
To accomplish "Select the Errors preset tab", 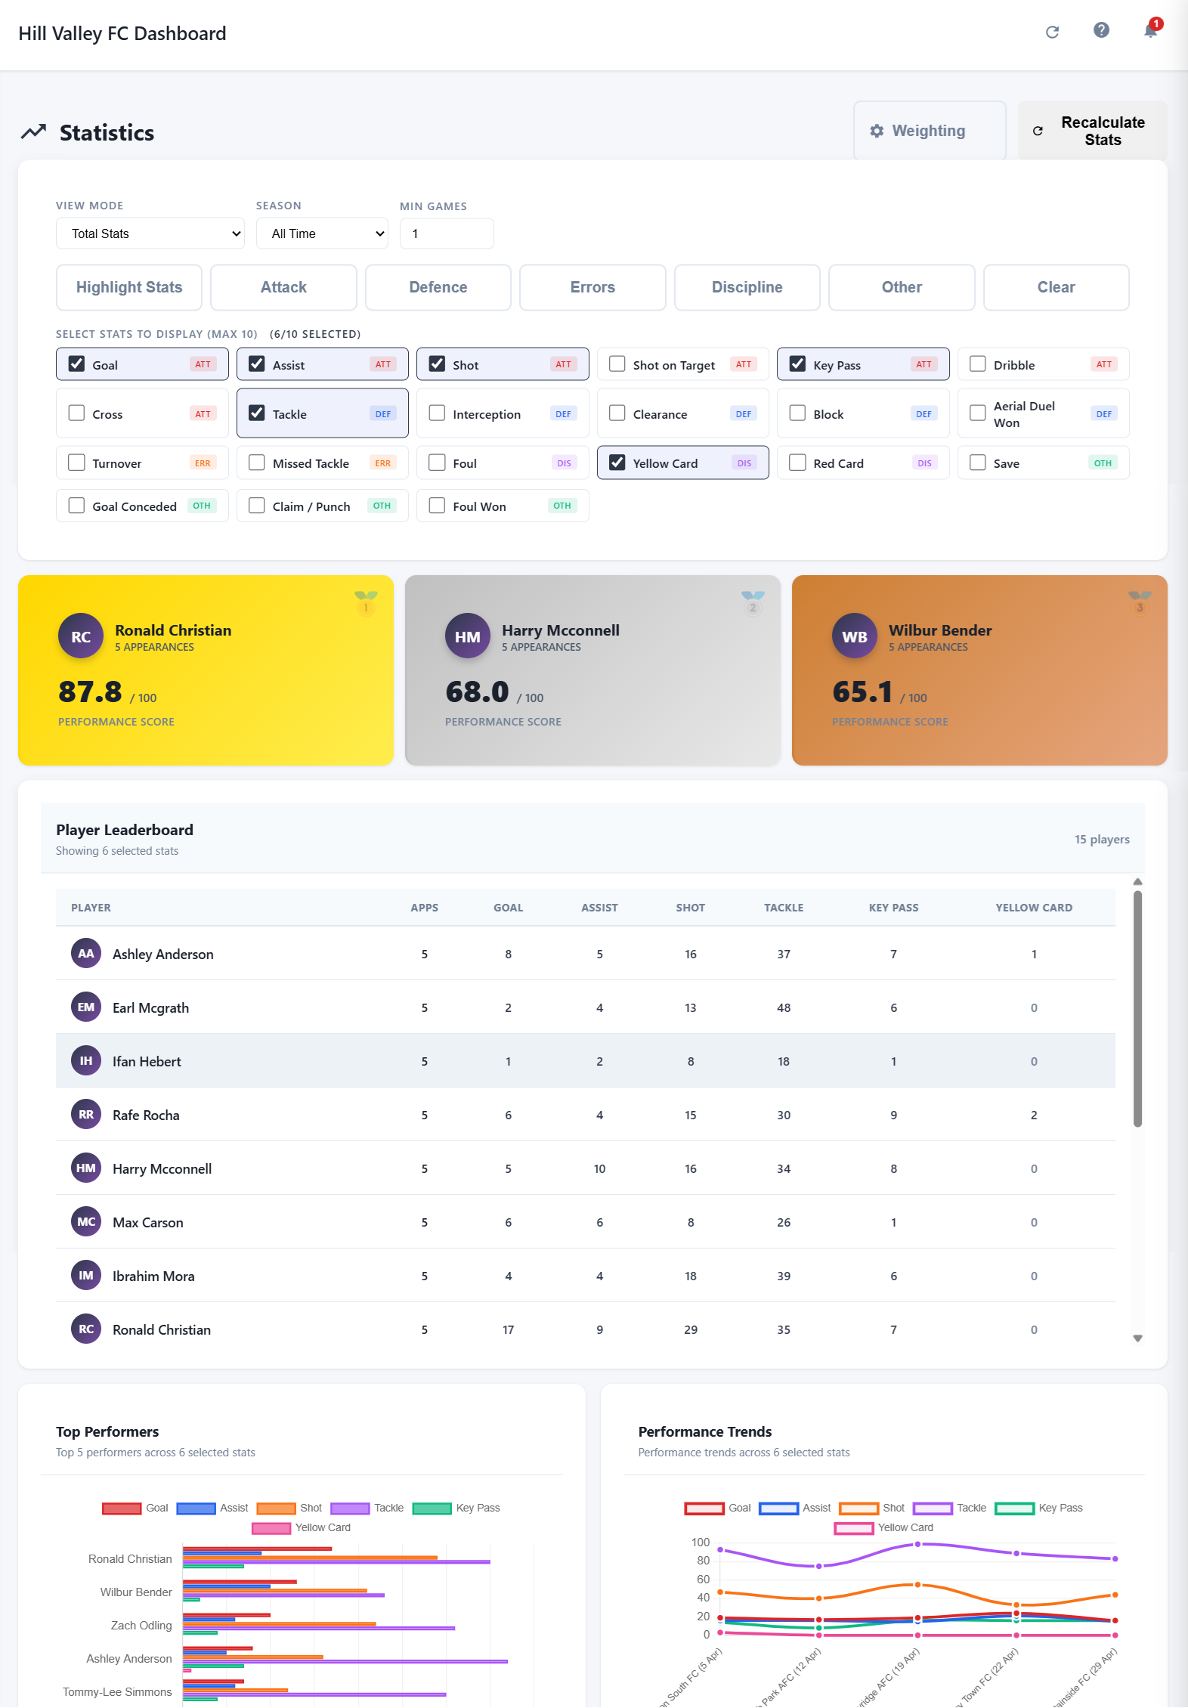I will coord(592,287).
